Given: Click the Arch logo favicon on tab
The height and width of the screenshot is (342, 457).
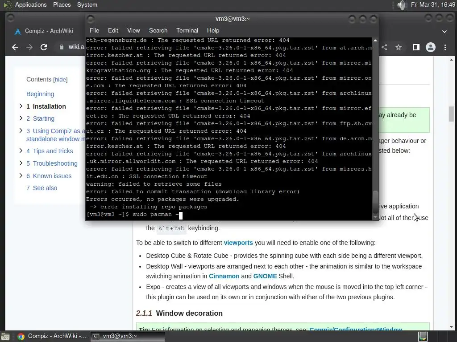Looking at the screenshot, I should [18, 32].
